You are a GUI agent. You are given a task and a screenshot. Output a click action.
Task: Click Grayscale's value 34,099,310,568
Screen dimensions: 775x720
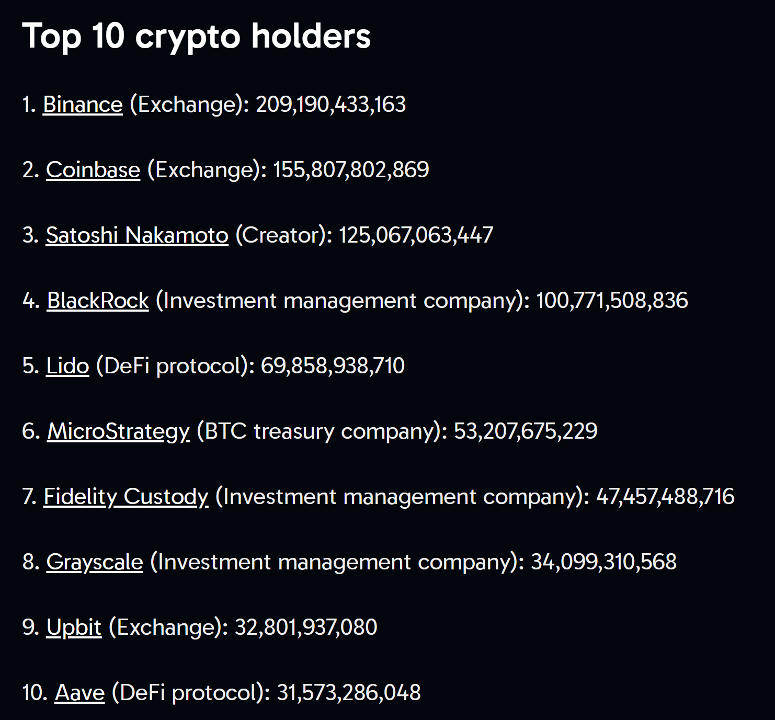(x=603, y=562)
